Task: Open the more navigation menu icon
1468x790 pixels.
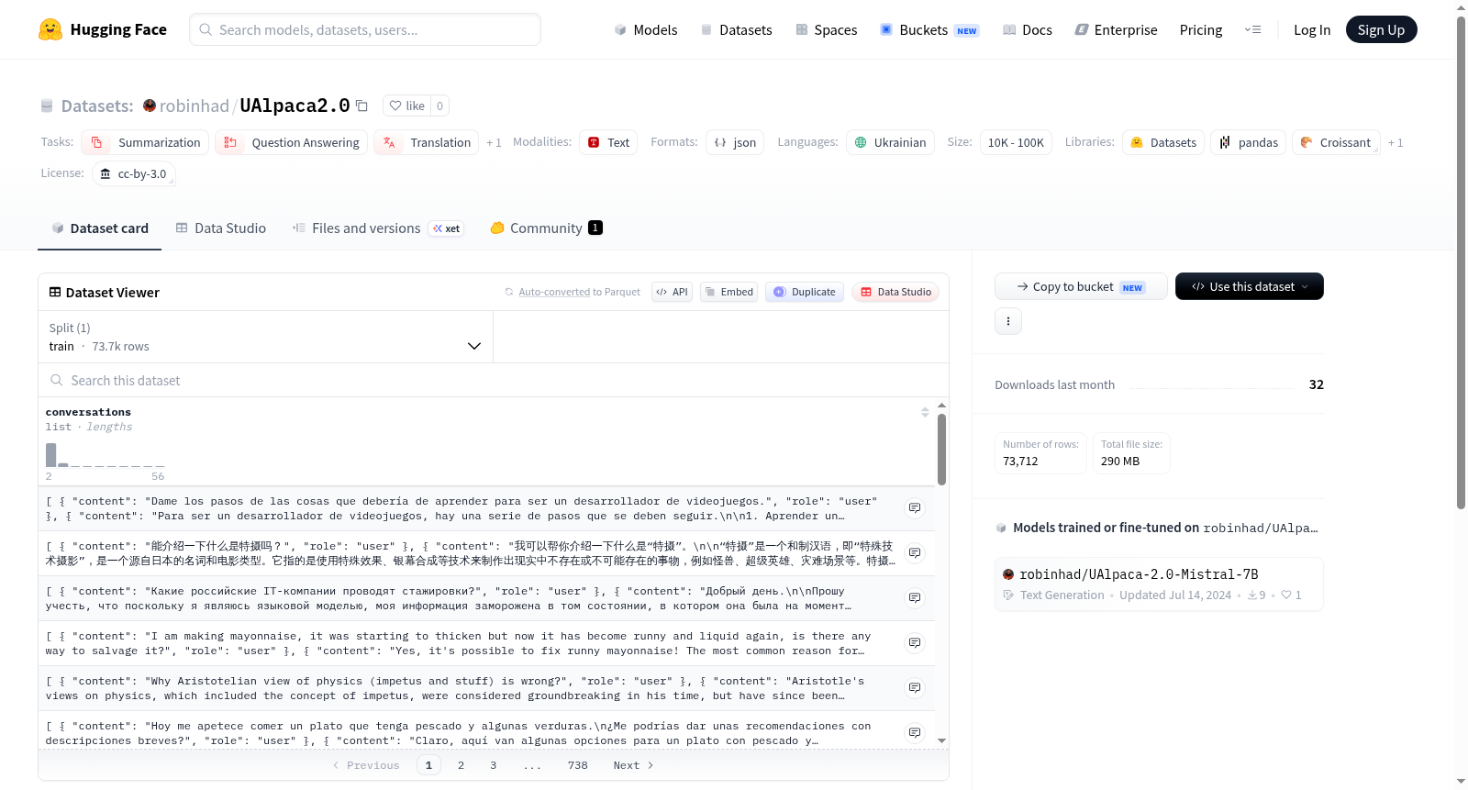Action: [1252, 29]
